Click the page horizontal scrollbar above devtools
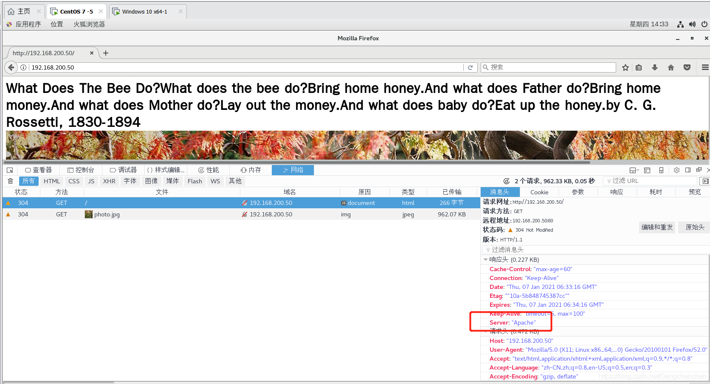The height and width of the screenshot is (384, 710). click(297, 162)
